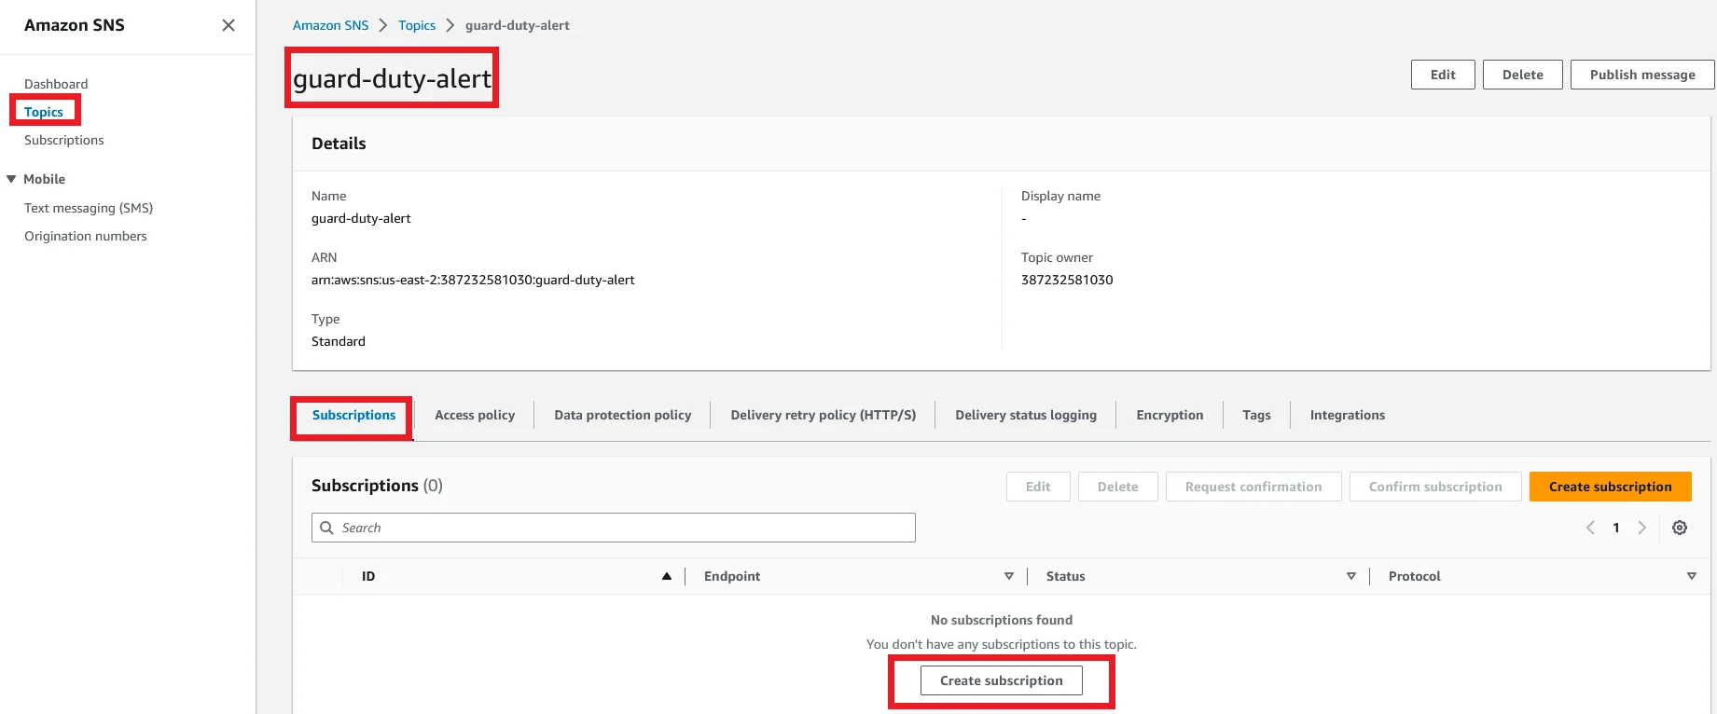Go to previous page of subscriptions
The width and height of the screenshot is (1717, 714).
(x=1590, y=528)
